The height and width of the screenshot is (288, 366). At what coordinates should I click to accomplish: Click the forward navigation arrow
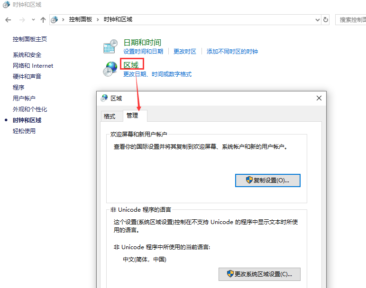pyautogui.click(x=22, y=20)
